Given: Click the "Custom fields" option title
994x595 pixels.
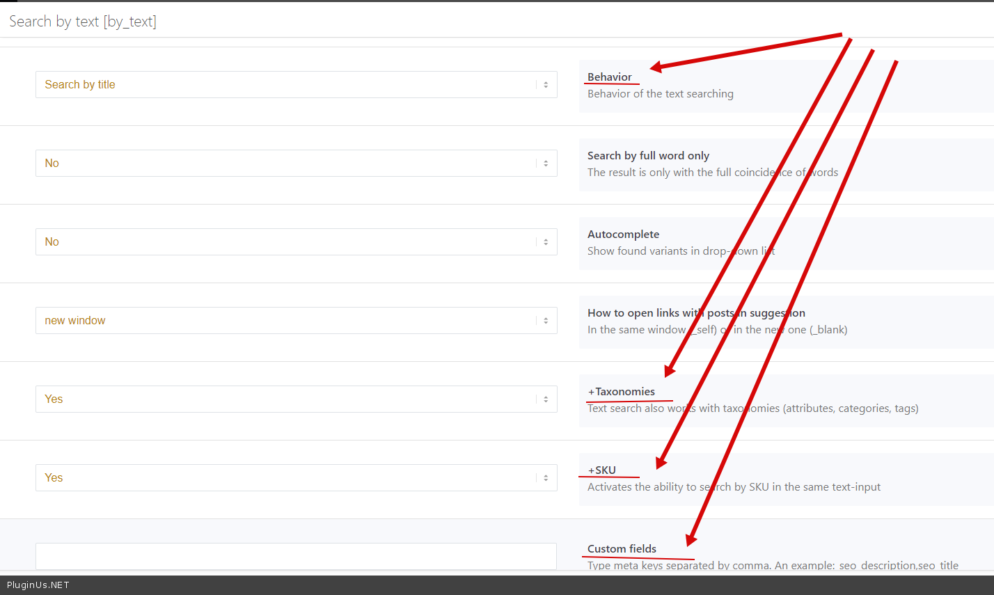Looking at the screenshot, I should click(x=622, y=549).
